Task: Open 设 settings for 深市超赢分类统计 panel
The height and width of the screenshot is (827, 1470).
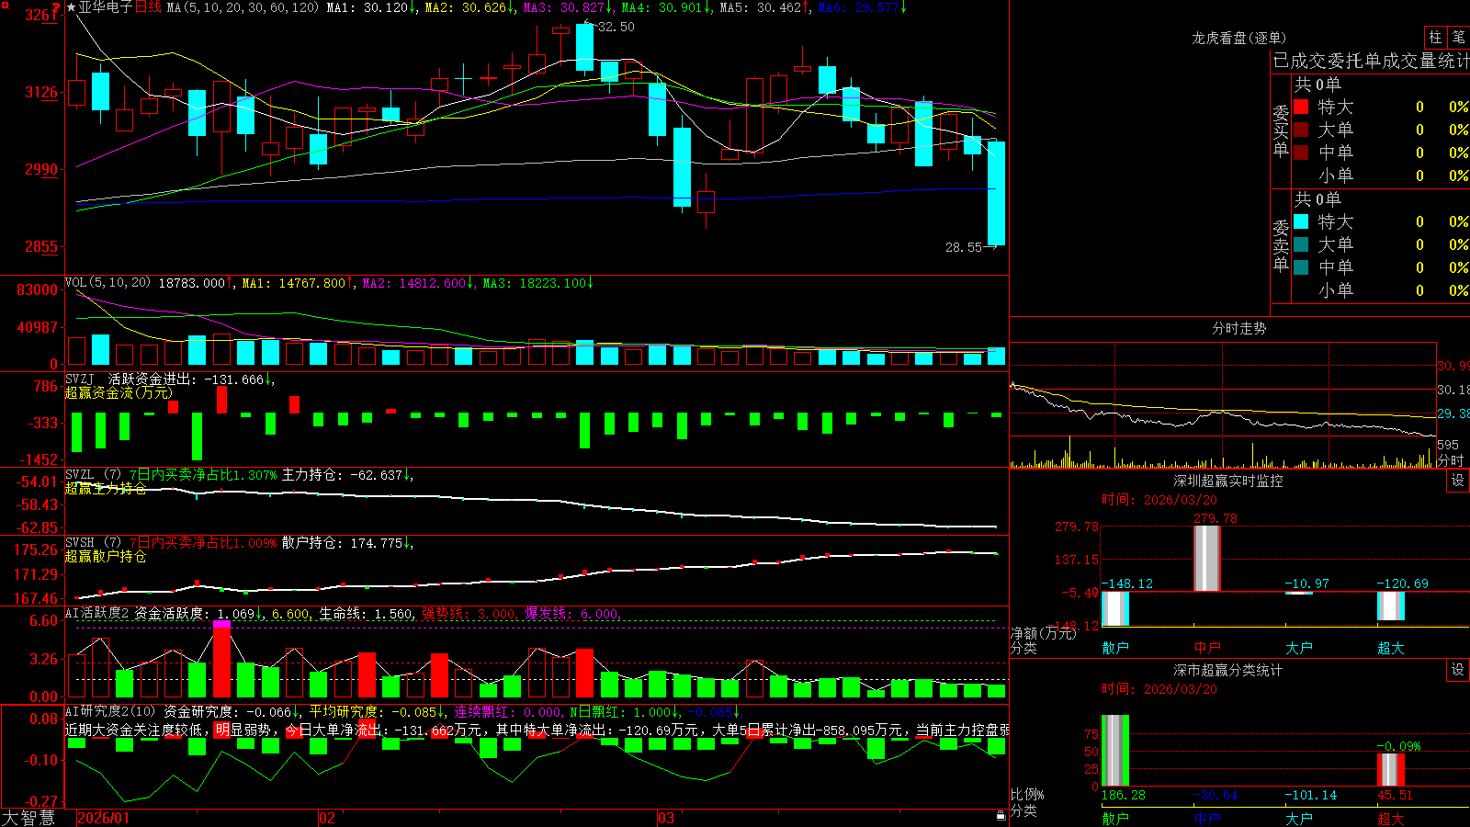Action: pos(1458,670)
